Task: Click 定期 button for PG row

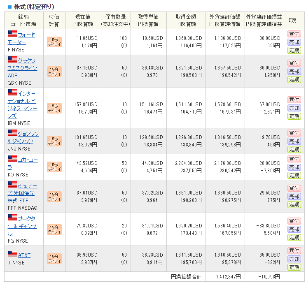Action: tap(294, 238)
